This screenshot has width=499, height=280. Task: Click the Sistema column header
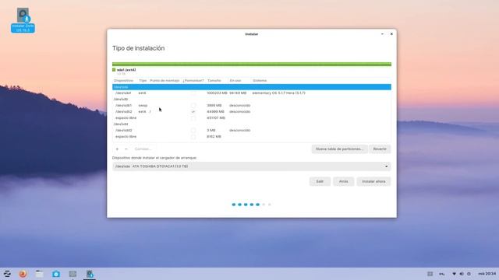pos(260,81)
